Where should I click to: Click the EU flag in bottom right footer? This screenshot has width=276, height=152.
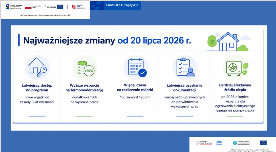tap(264, 143)
